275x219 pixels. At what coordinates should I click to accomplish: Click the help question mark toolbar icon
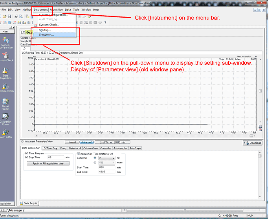point(105,22)
